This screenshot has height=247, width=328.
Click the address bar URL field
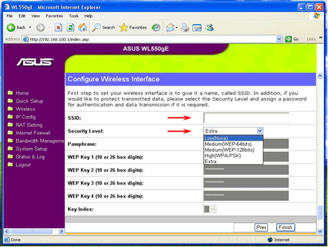coord(149,39)
